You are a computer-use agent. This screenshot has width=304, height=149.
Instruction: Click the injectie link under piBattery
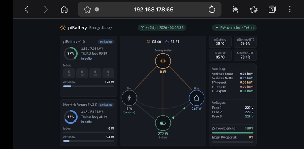tap(86, 59)
